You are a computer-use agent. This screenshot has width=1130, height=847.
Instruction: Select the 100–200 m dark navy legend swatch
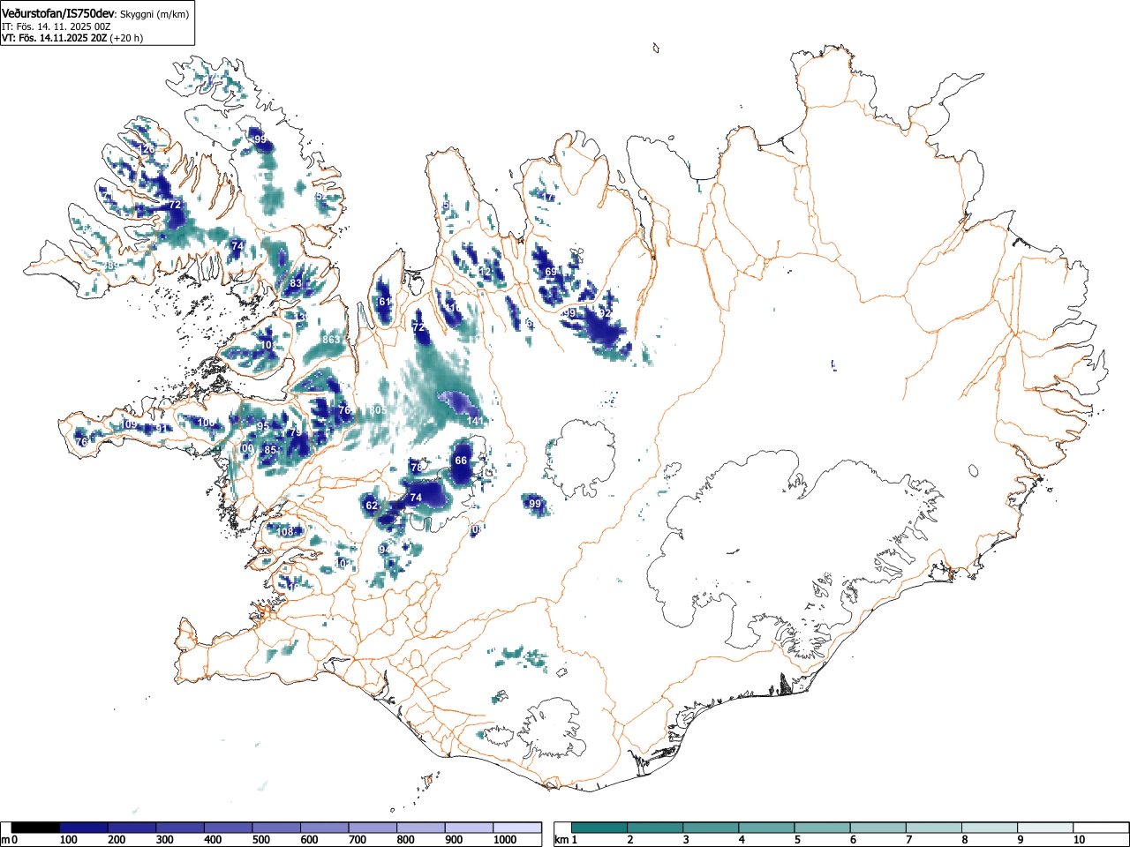[x=85, y=828]
